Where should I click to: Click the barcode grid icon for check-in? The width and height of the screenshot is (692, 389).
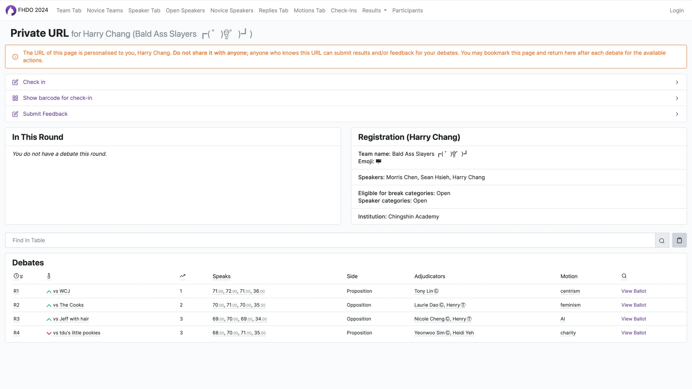click(15, 98)
